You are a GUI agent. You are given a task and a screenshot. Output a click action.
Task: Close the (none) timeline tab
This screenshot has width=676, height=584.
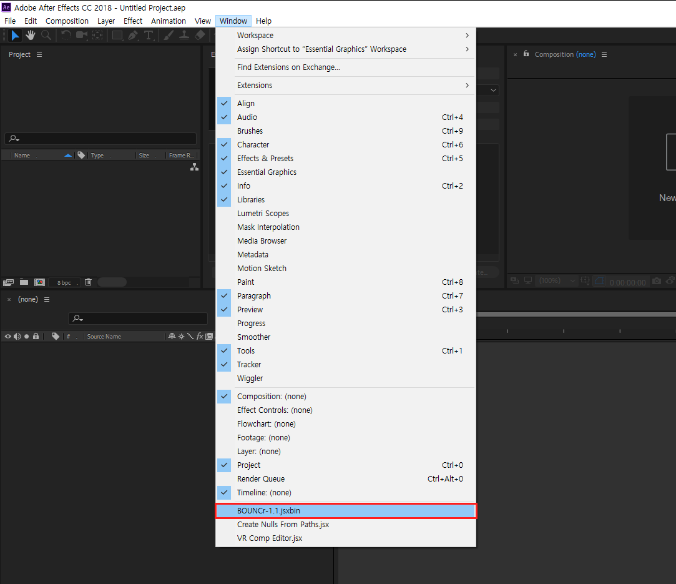9,300
